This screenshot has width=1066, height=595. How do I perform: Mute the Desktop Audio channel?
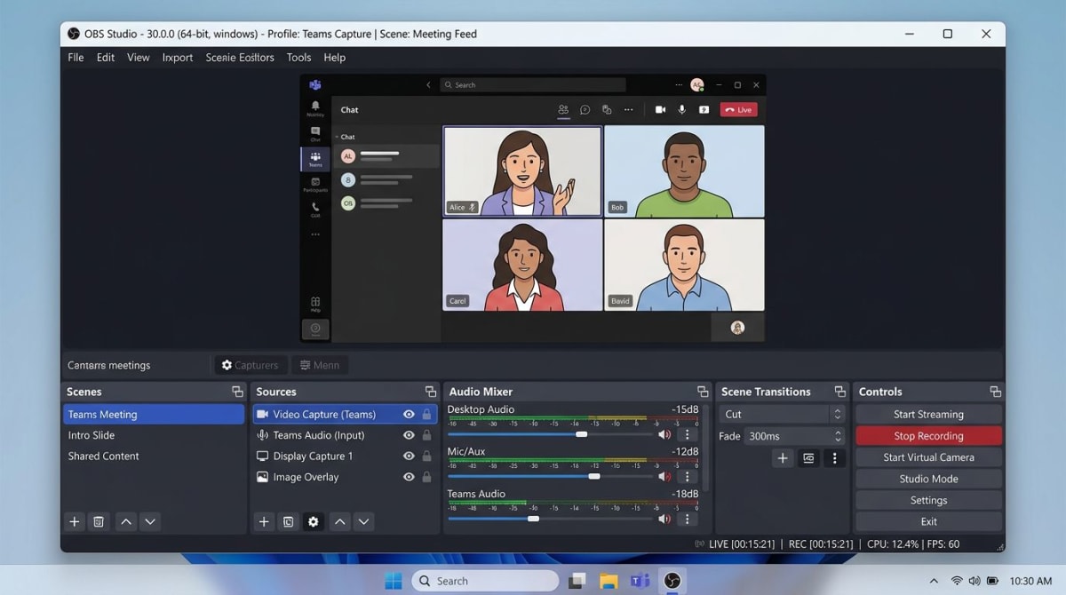point(664,434)
